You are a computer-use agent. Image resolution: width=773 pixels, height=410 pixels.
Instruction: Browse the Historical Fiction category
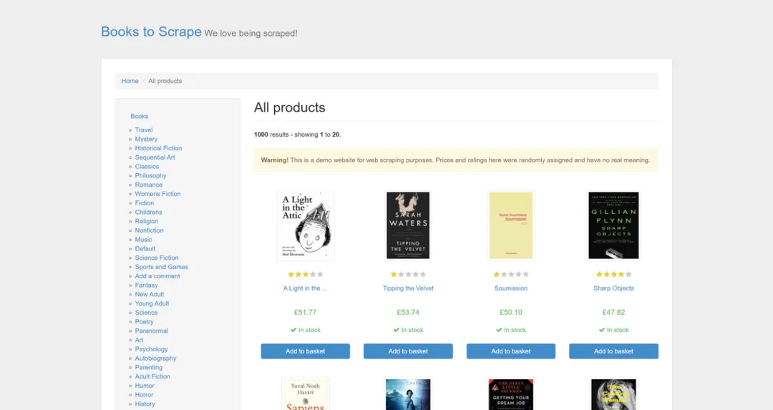click(158, 148)
